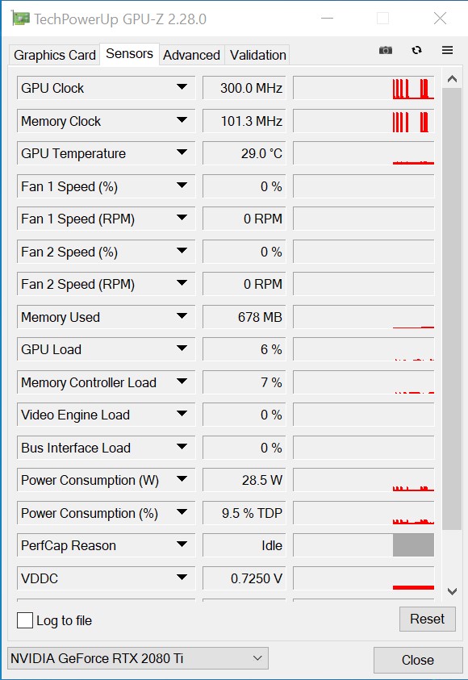Open the NVIDIA GeForce RTX 2080 Ti selector
Image resolution: width=468 pixels, height=680 pixels.
pos(137,658)
